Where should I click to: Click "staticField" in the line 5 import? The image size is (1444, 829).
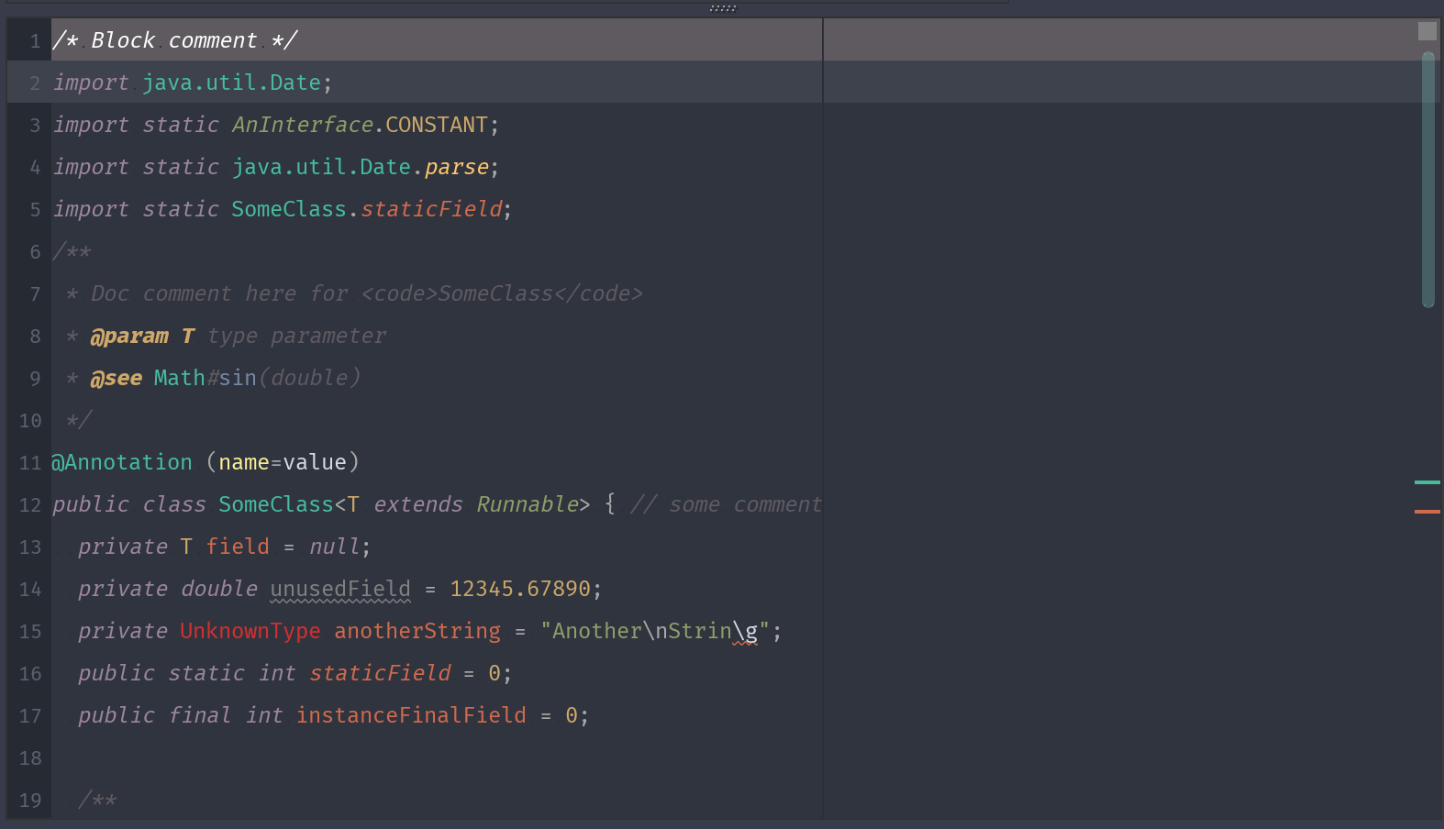pyautogui.click(x=431, y=209)
